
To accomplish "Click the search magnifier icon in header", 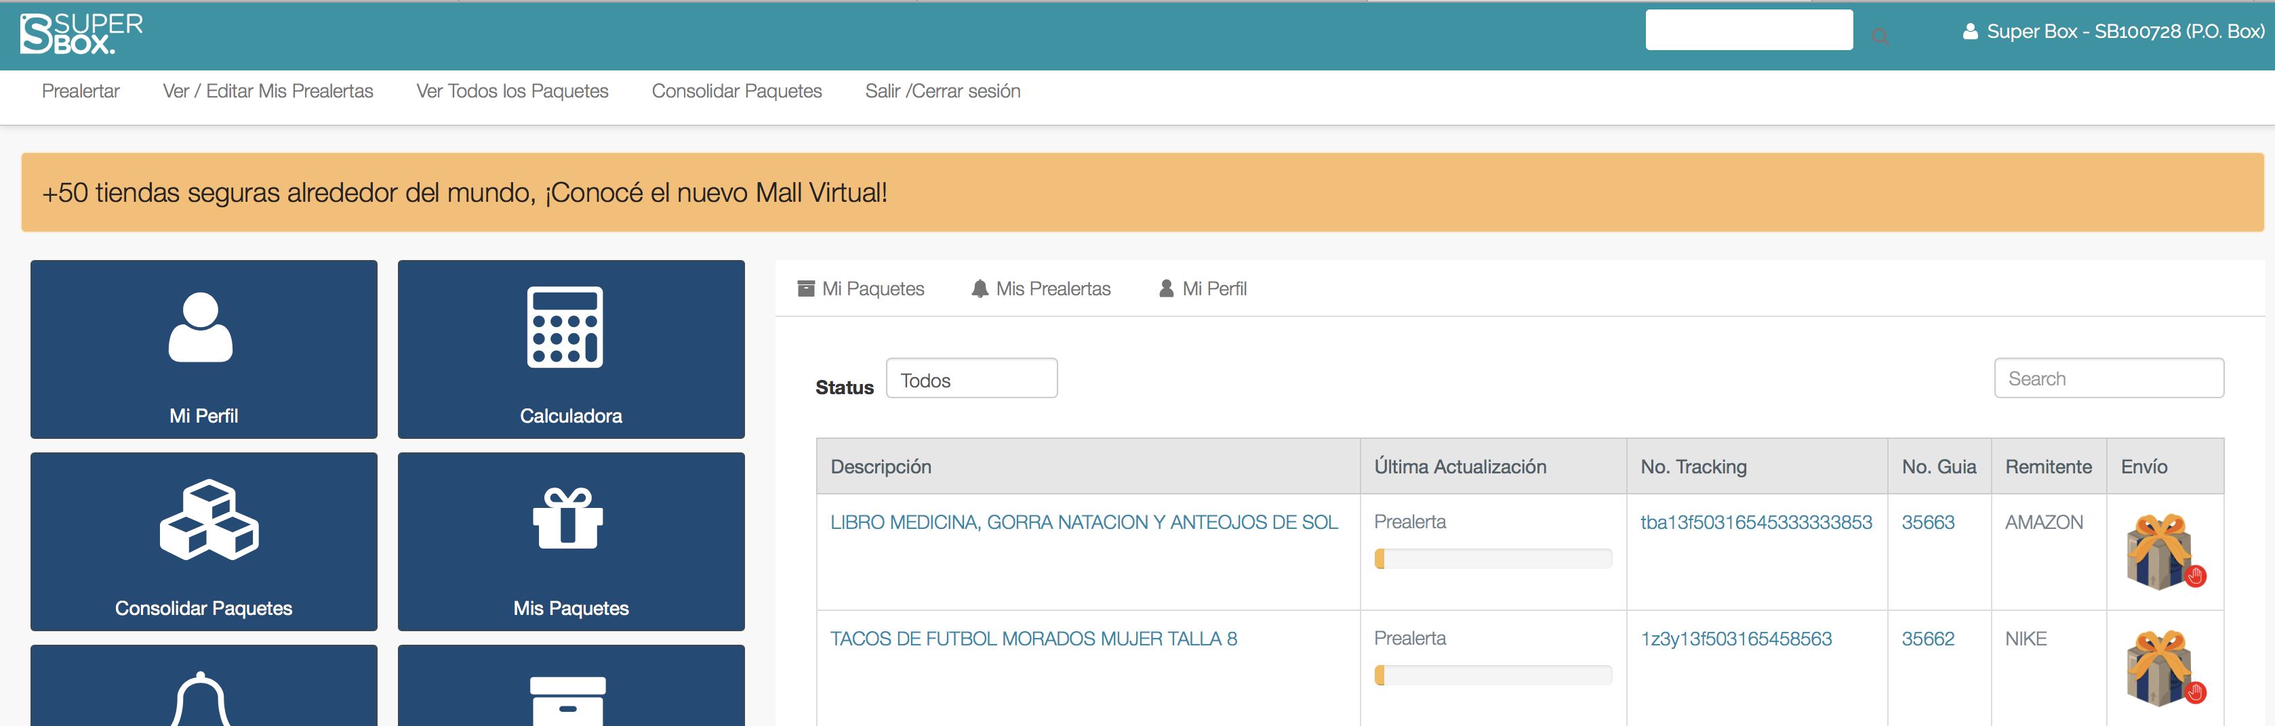I will click(1880, 36).
